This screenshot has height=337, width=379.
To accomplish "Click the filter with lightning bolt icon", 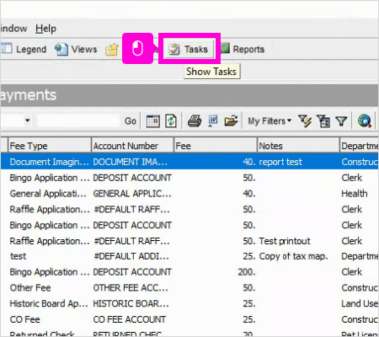I will tap(305, 121).
